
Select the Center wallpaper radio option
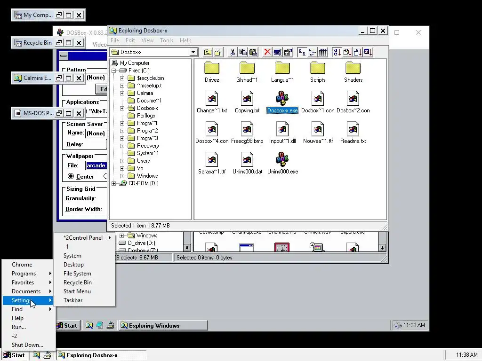[x=71, y=176]
